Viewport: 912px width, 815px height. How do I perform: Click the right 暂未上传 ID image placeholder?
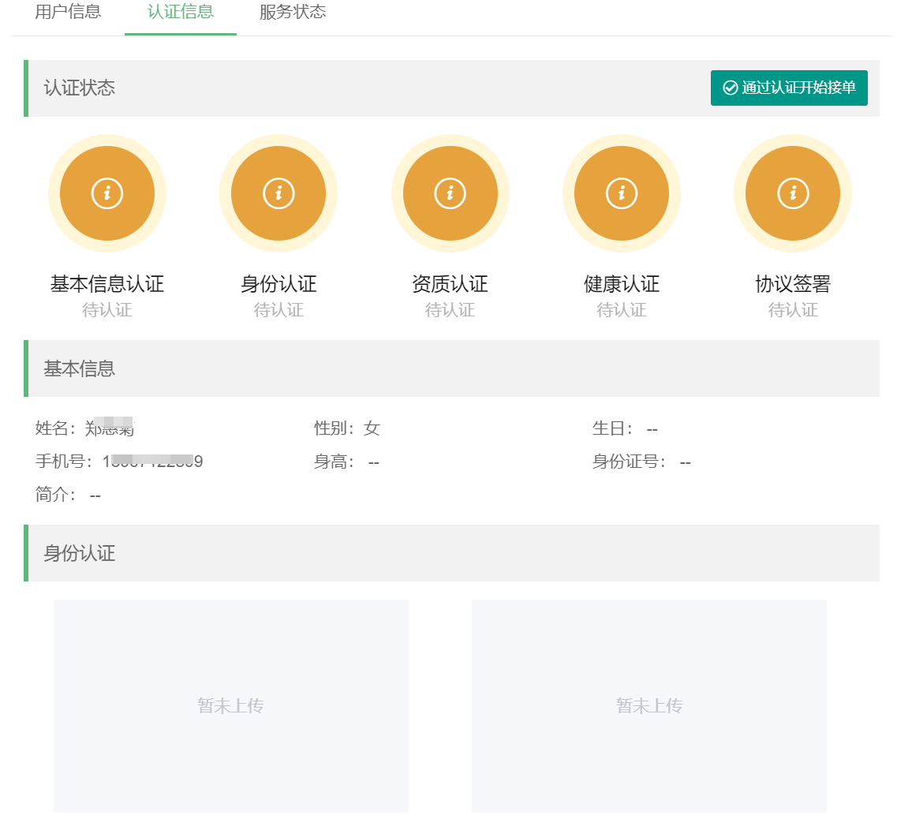click(x=649, y=705)
